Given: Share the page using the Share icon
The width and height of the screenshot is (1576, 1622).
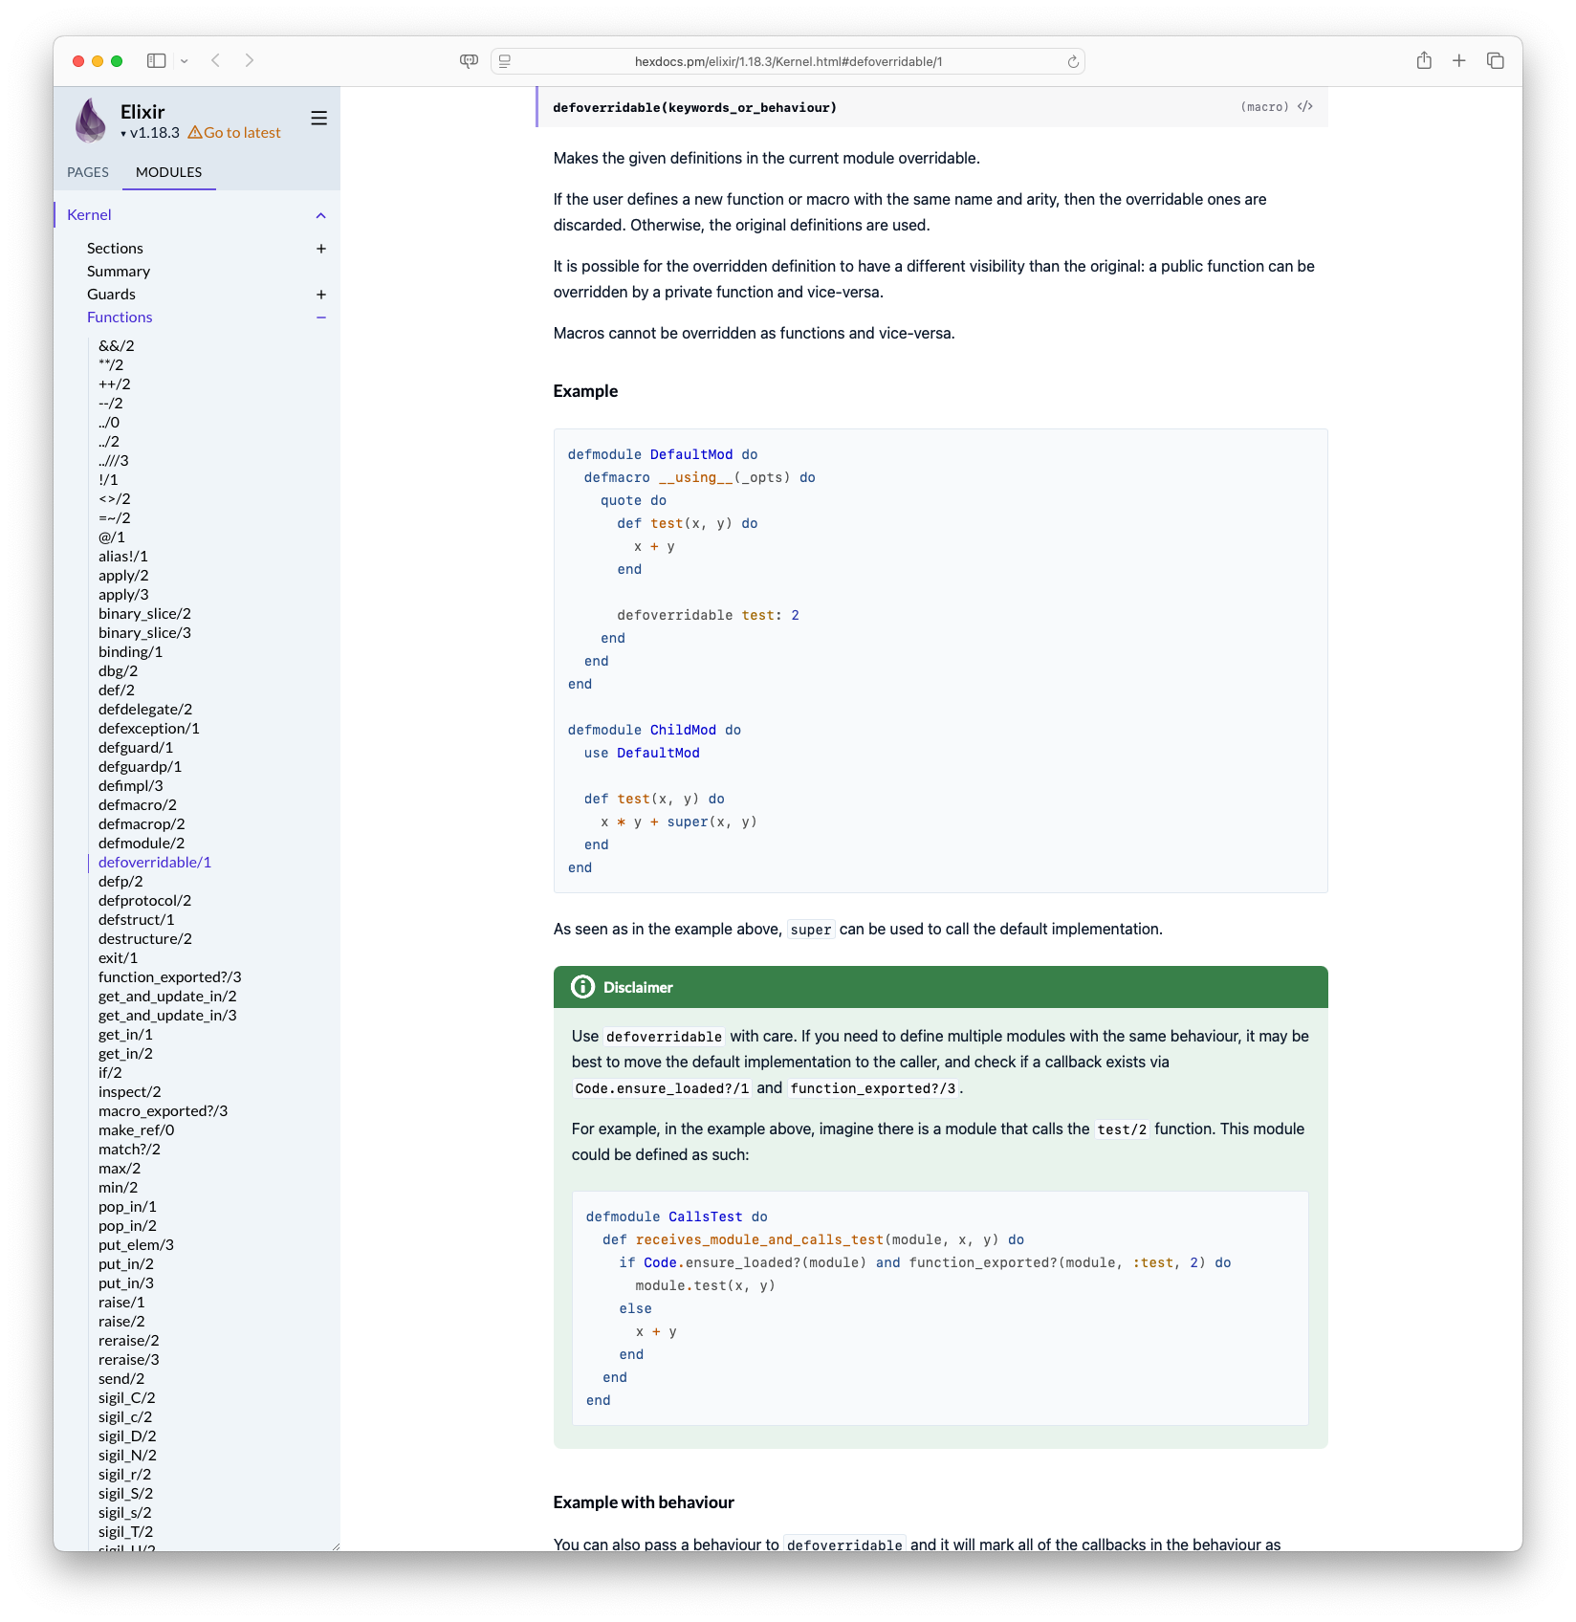Looking at the screenshot, I should pyautogui.click(x=1424, y=60).
